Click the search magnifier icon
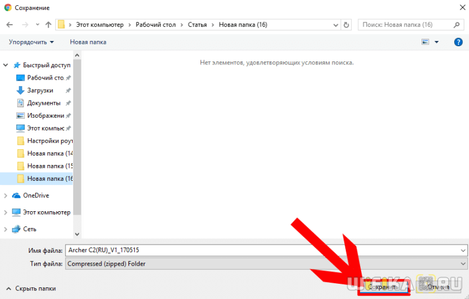469x299 pixels. tap(457, 25)
